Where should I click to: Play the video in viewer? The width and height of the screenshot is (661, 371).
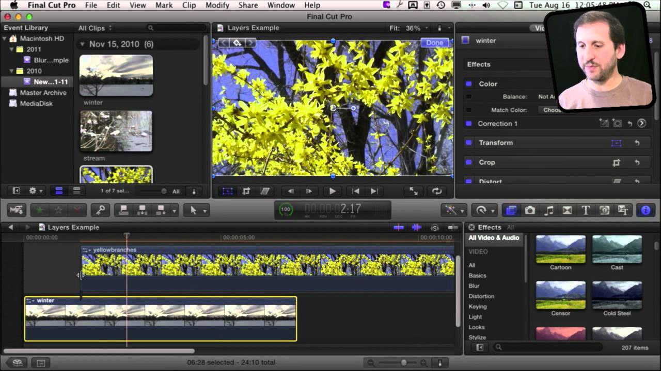[x=332, y=191]
